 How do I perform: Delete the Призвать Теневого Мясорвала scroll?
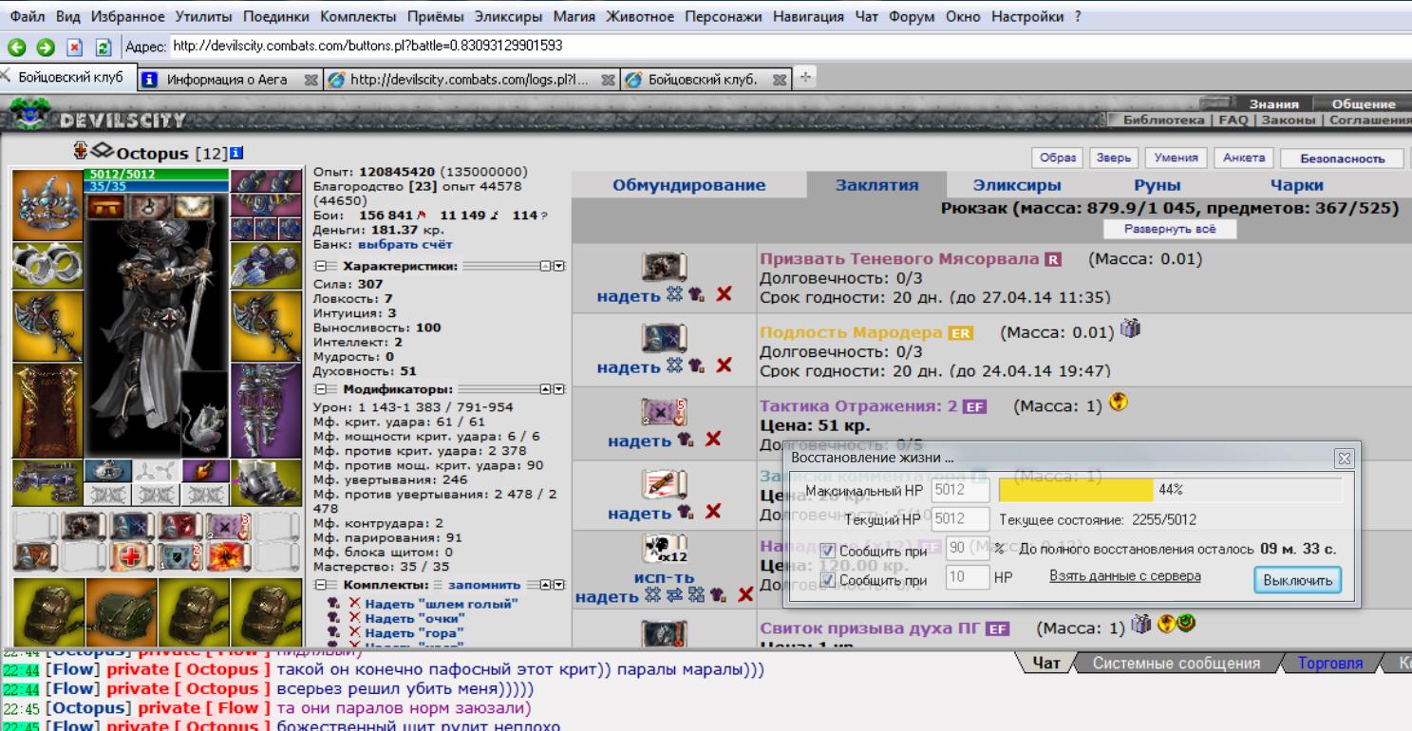(x=724, y=294)
